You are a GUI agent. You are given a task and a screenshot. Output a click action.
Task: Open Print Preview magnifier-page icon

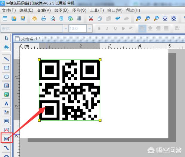pyautogui.click(x=53, y=19)
